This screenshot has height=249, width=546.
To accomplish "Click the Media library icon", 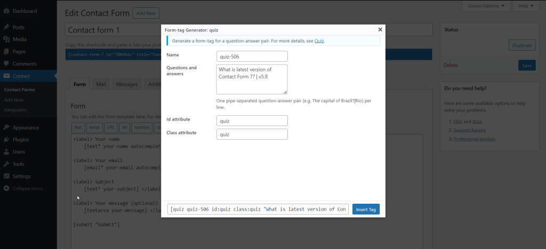I will (x=6, y=39).
